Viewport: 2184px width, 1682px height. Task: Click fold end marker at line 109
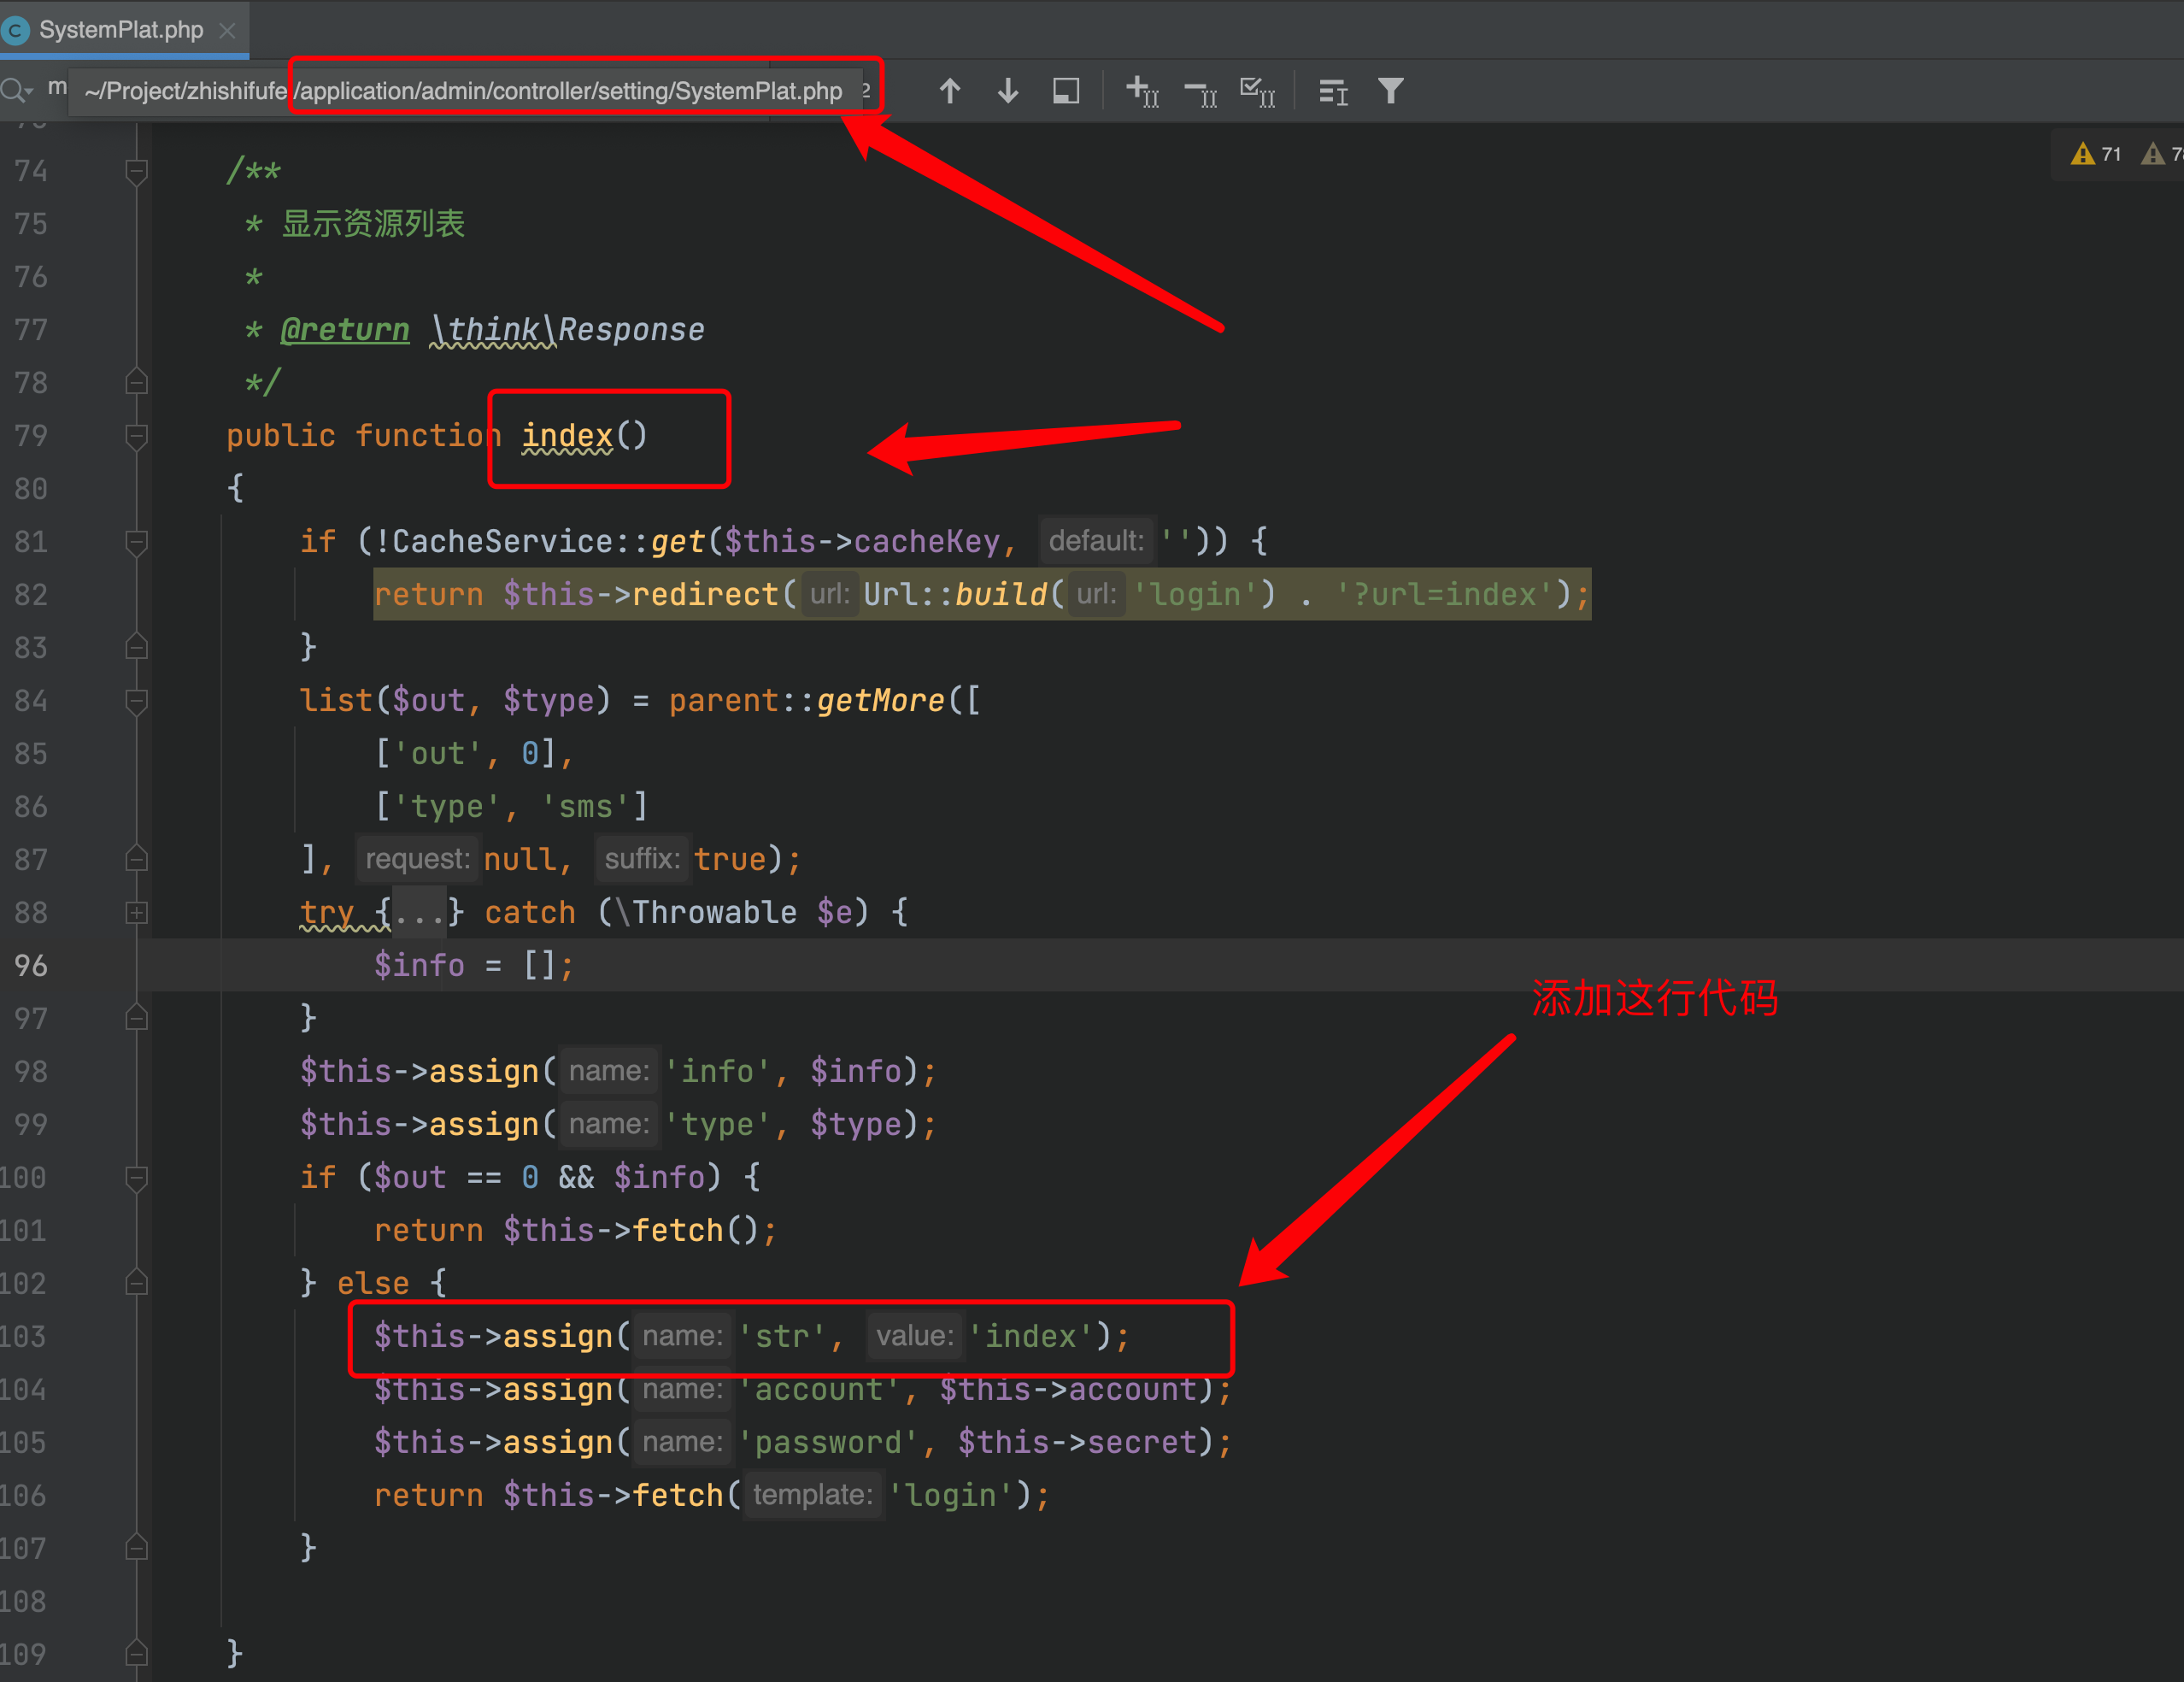(x=137, y=1654)
